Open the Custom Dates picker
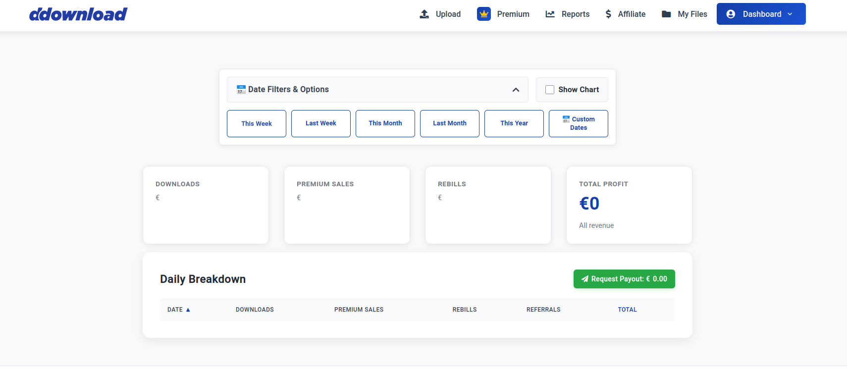The image size is (847, 383). click(x=579, y=123)
